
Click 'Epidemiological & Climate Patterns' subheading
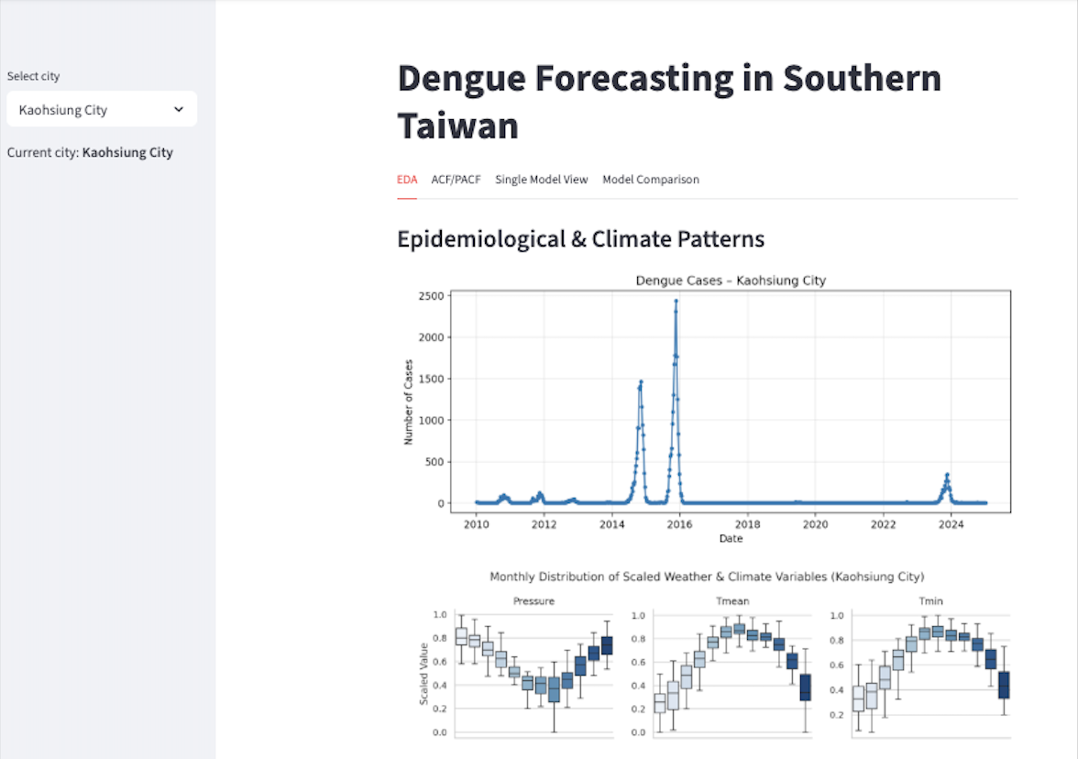point(581,239)
